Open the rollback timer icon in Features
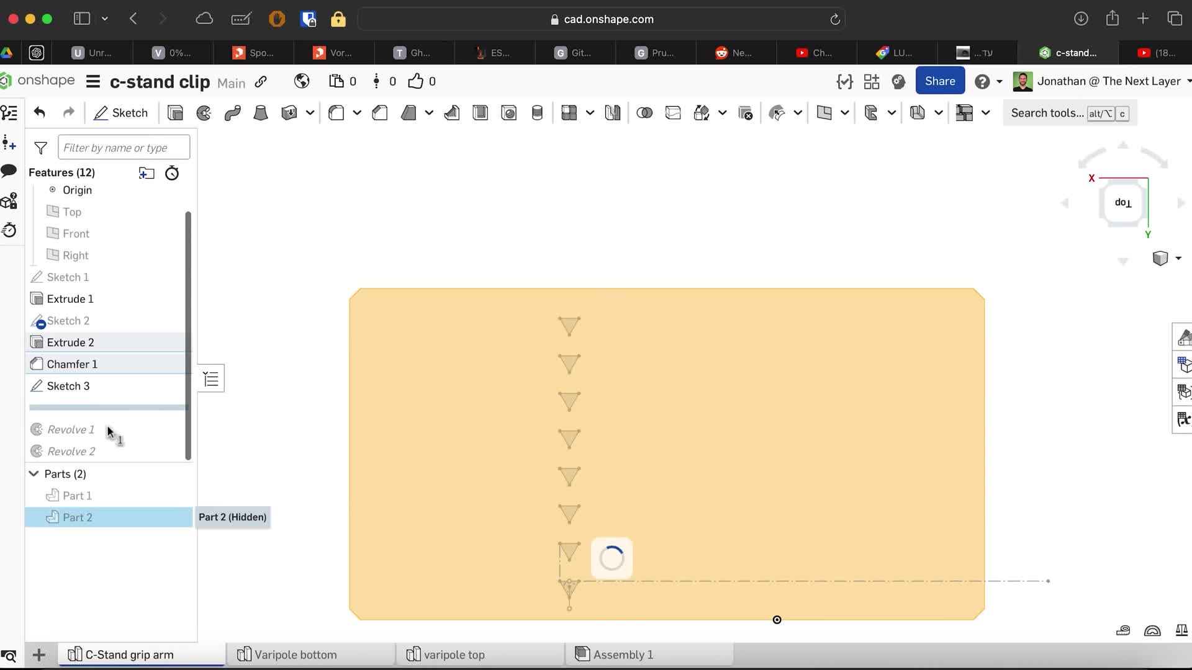This screenshot has width=1192, height=670. click(172, 173)
